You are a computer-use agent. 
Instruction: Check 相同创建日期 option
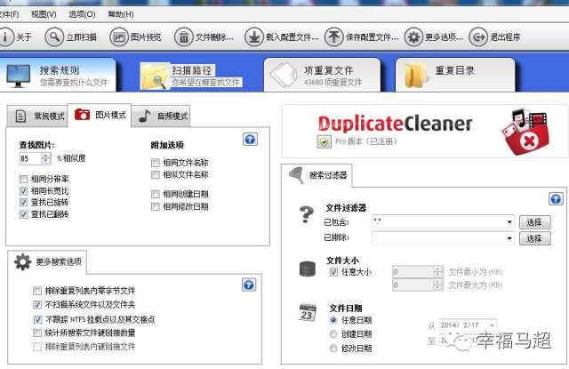click(x=156, y=195)
